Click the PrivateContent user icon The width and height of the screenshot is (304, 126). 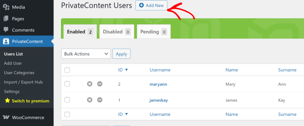tap(6, 41)
